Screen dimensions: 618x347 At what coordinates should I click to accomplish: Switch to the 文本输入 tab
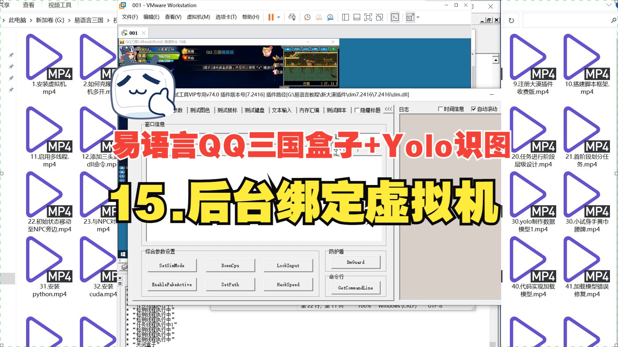pyautogui.click(x=282, y=110)
